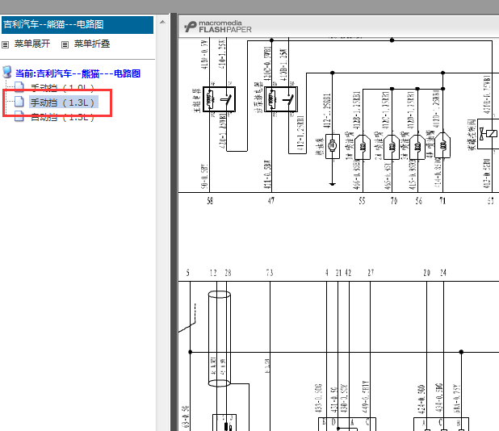Select the root node 当前:吉利汽车--熊猫---电路图
Viewport: 499px width, 431px height.
coord(78,73)
